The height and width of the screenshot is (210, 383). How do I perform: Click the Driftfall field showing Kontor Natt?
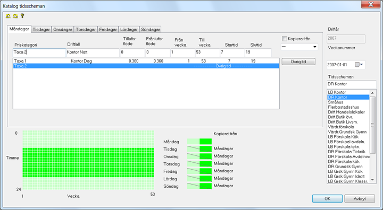[x=93, y=52]
